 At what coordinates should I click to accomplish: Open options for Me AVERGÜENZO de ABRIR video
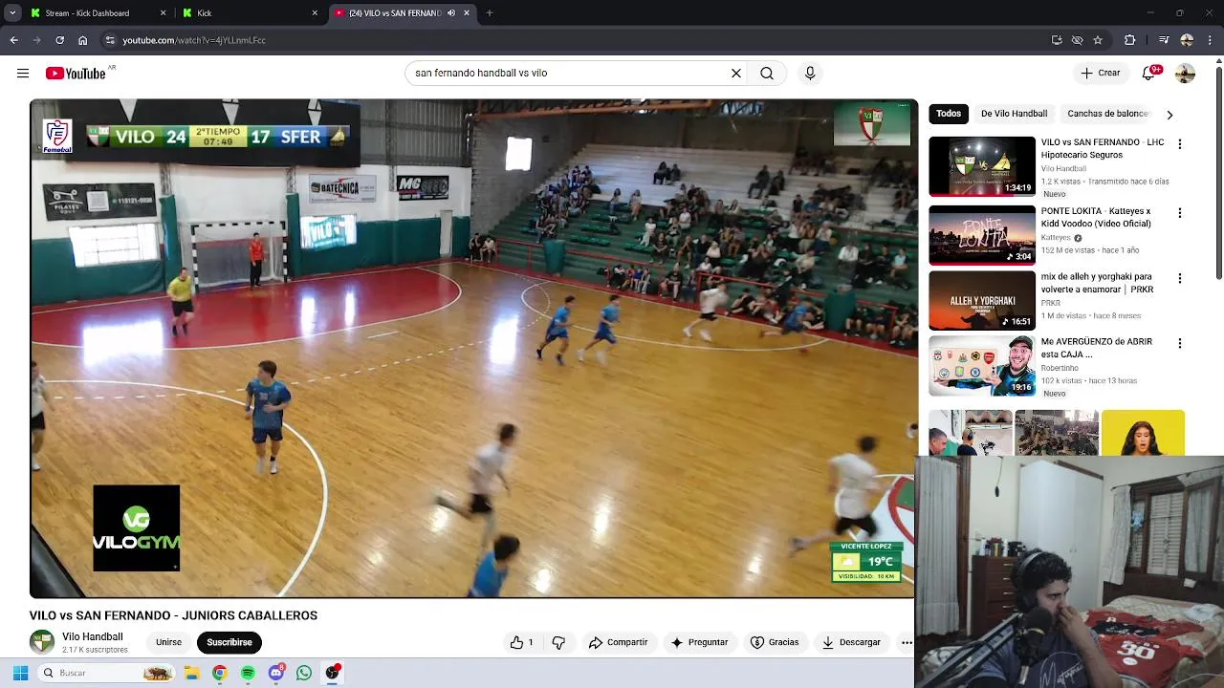tap(1179, 343)
